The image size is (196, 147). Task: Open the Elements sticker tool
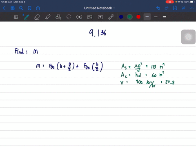79,17
